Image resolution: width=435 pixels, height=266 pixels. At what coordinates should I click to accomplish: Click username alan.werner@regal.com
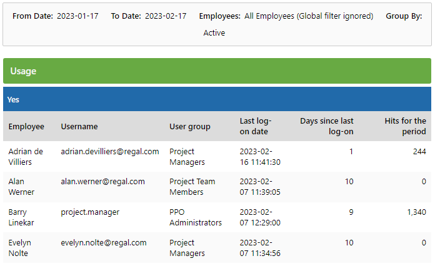click(102, 182)
